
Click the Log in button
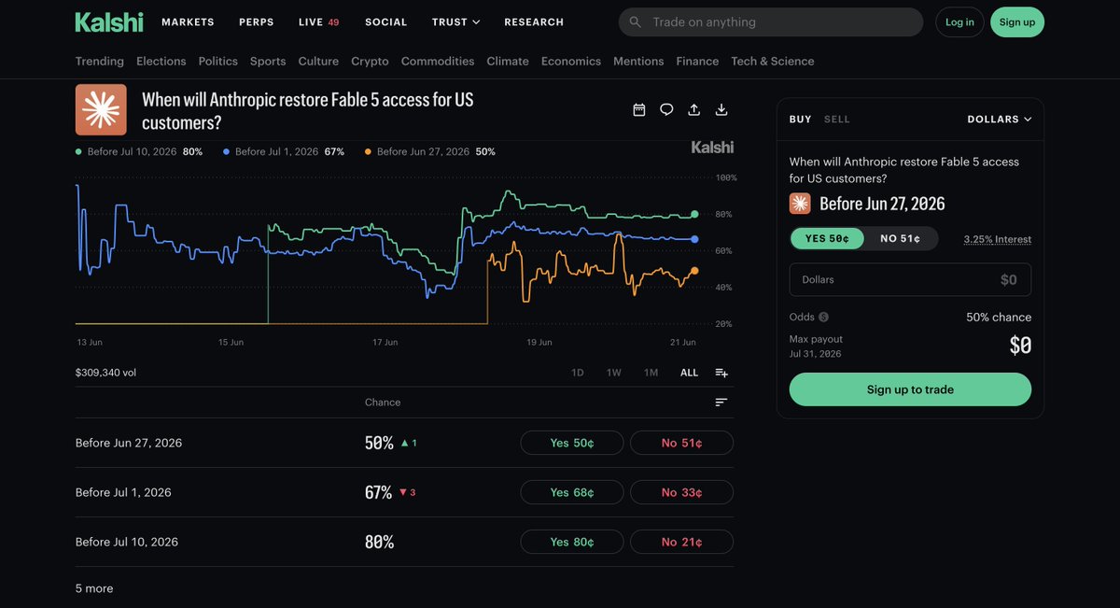click(959, 22)
